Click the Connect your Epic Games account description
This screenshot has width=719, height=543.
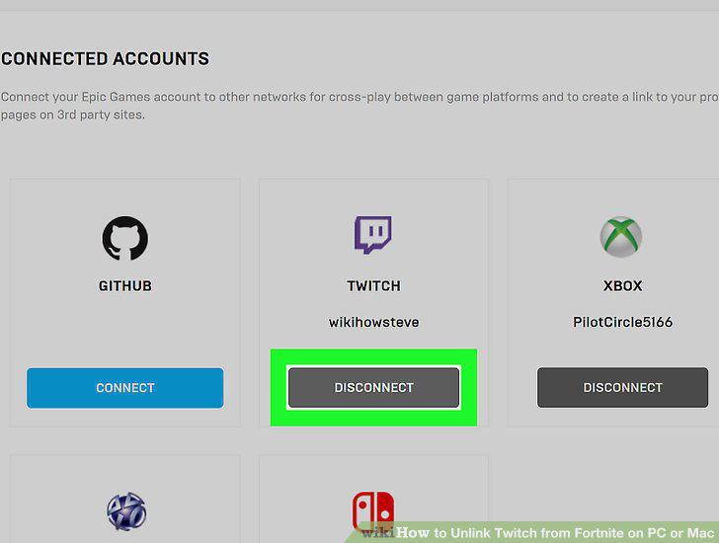(x=359, y=106)
